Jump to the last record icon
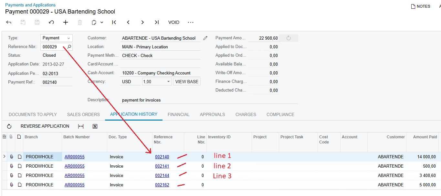This screenshot has height=196, width=441. (157, 22)
